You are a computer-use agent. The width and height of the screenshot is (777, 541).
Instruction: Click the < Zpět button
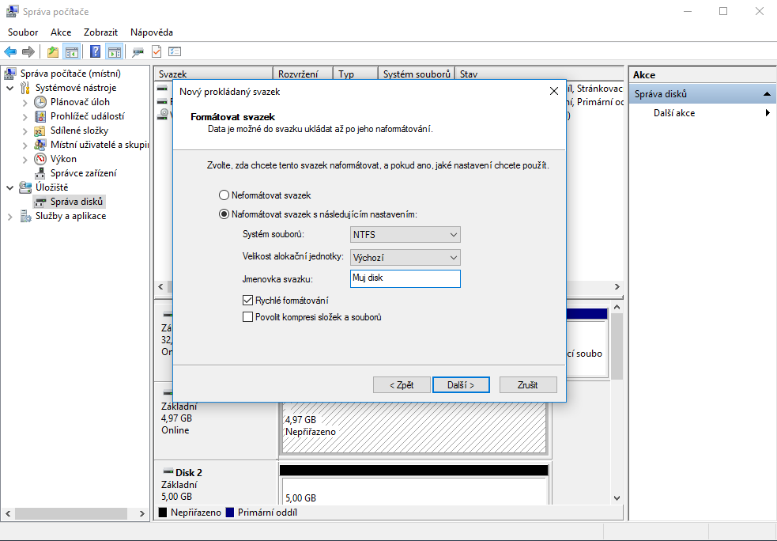[x=402, y=385]
